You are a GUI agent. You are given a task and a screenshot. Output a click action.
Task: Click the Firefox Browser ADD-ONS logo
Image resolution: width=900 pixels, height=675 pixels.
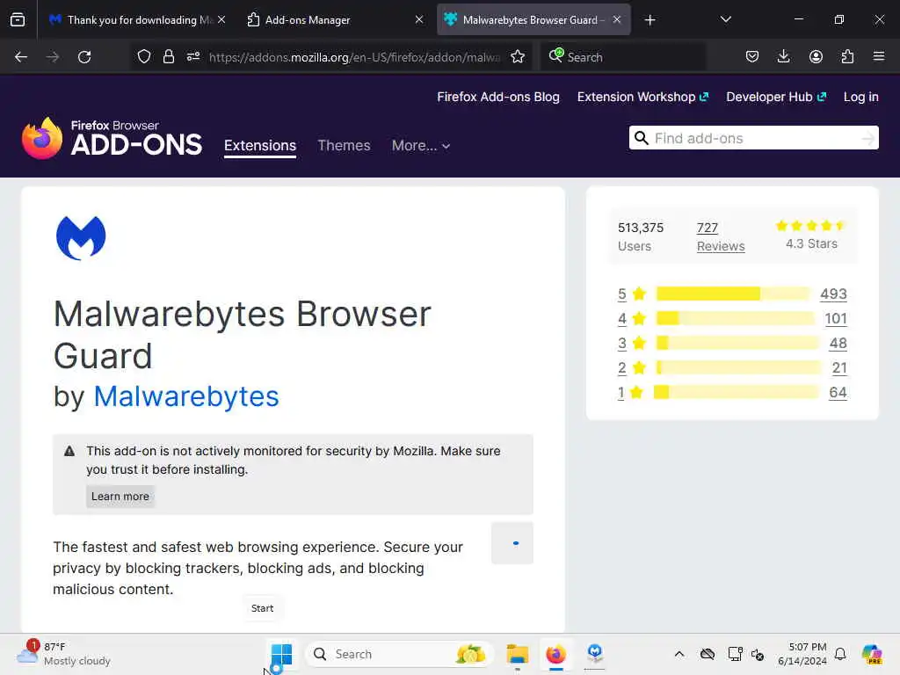point(112,138)
